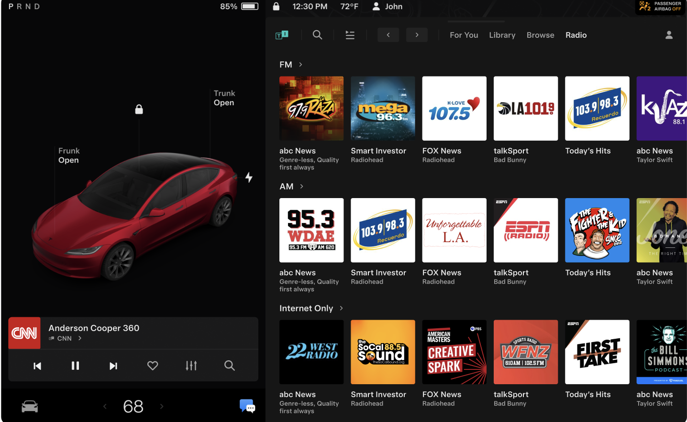Play the KJAZZ 88.1 station

coord(662,109)
